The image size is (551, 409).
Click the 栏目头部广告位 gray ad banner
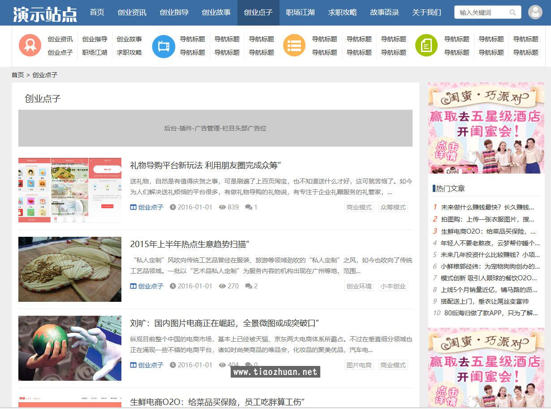[215, 128]
